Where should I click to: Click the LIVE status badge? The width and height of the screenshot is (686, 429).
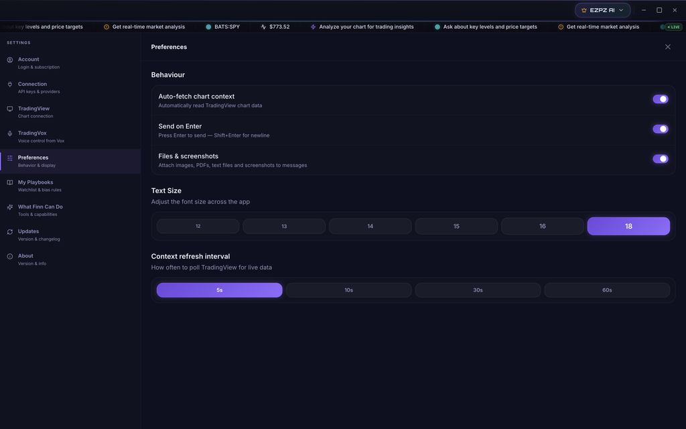pyautogui.click(x=673, y=27)
